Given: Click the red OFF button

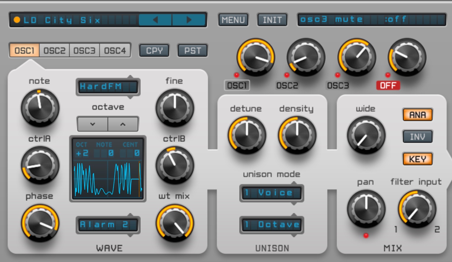Looking at the screenshot, I should (388, 86).
